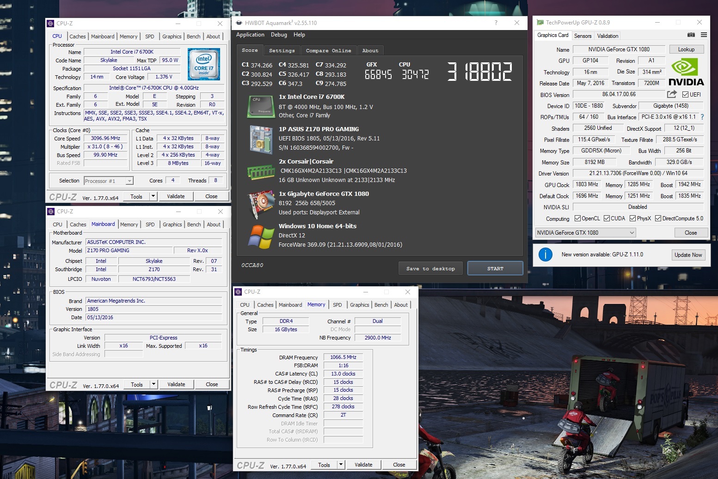The height and width of the screenshot is (479, 718).
Task: Click the Lookup button in GPU-Z
Action: tap(686, 49)
